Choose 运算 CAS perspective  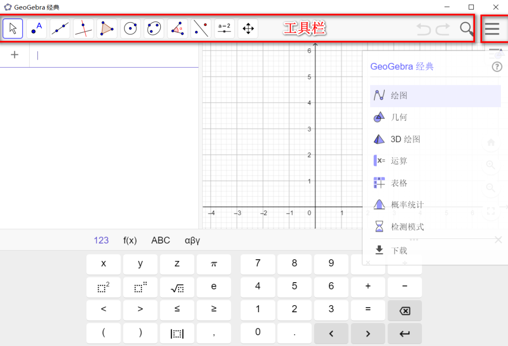click(x=435, y=161)
